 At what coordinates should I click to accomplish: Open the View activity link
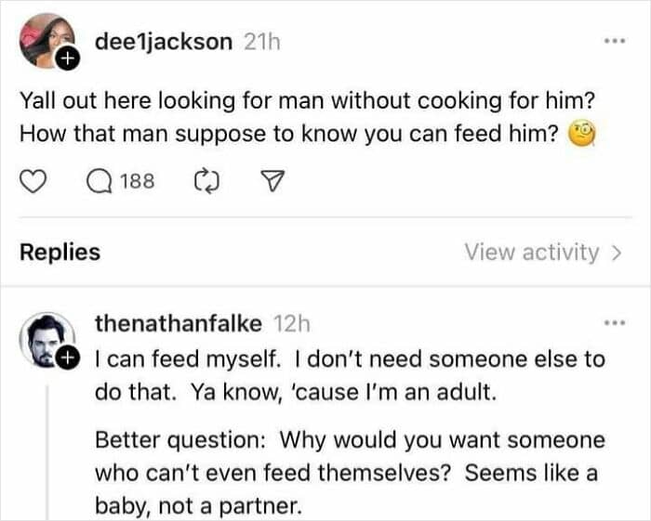click(532, 253)
